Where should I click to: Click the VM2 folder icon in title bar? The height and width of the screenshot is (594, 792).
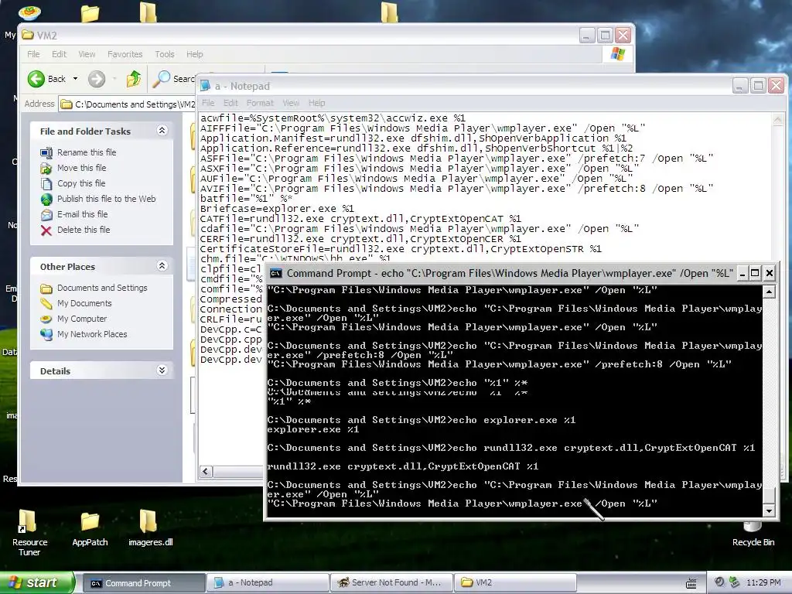click(28, 36)
